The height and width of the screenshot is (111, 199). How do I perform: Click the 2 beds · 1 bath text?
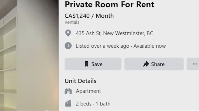click(x=93, y=104)
